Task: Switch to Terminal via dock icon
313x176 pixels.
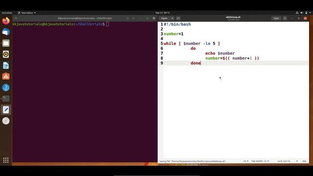Action: click(6, 99)
